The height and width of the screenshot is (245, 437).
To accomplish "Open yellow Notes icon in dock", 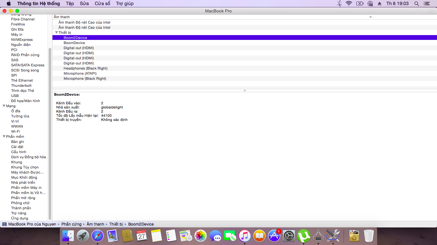I will 156,236.
